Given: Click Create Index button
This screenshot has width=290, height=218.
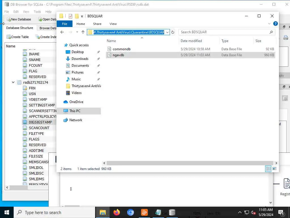Looking at the screenshot, I should pyautogui.click(x=46, y=37).
